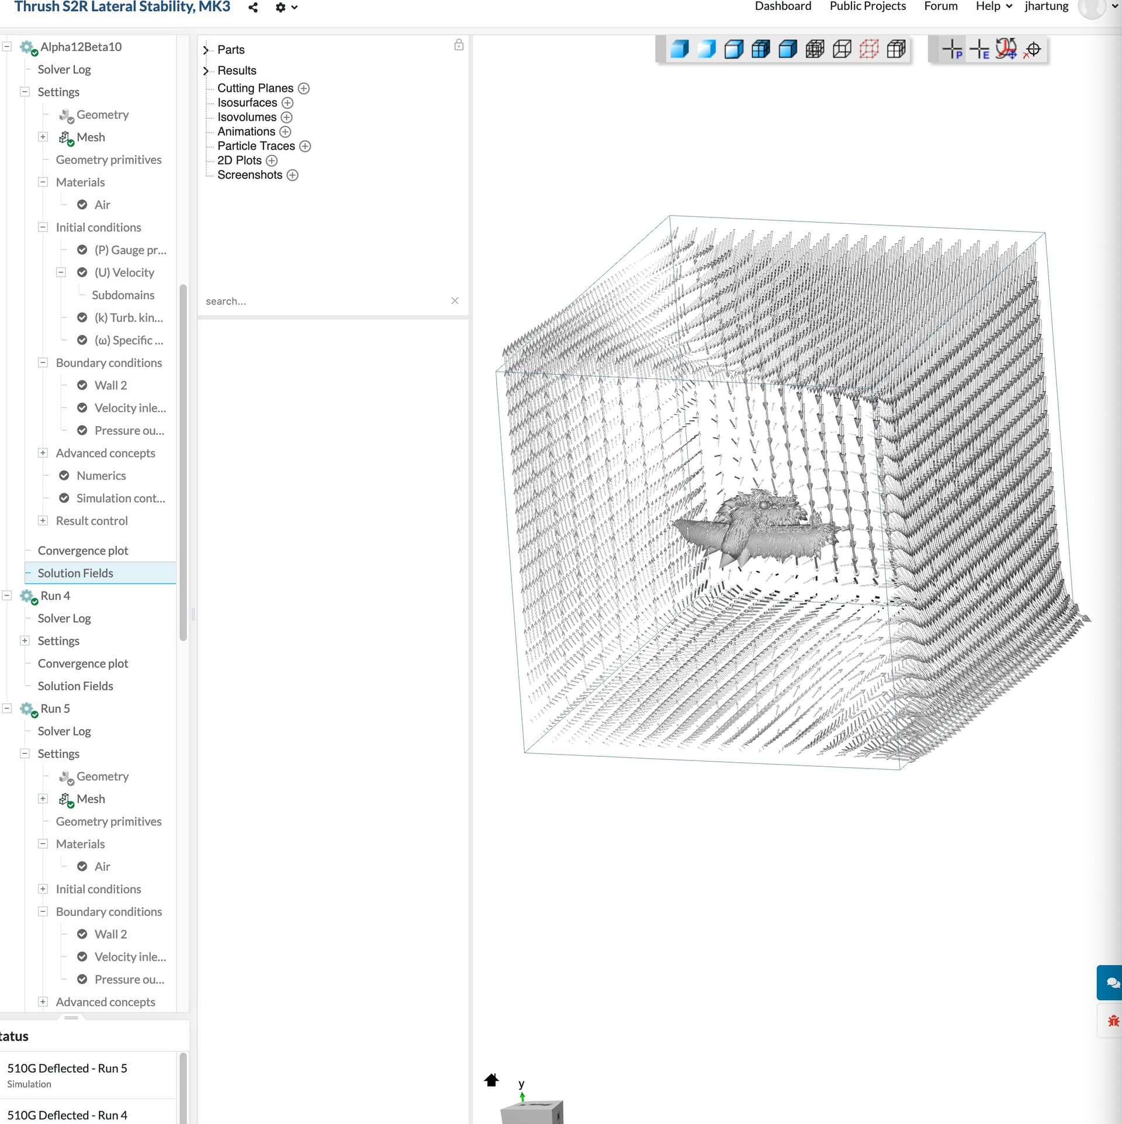
Task: Select the red points display mode icon
Action: pos(868,49)
